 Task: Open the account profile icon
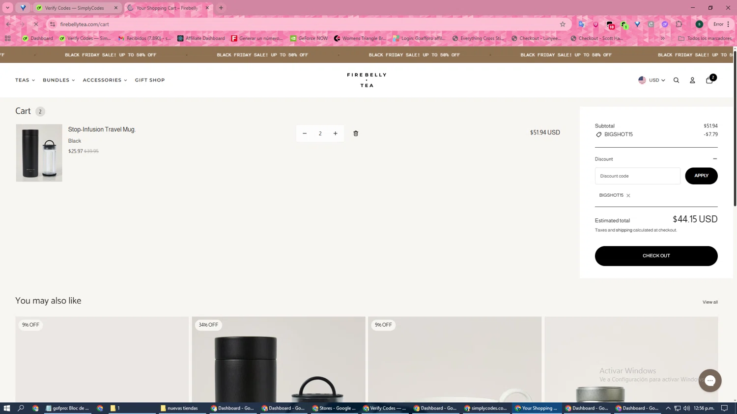pos(692,80)
